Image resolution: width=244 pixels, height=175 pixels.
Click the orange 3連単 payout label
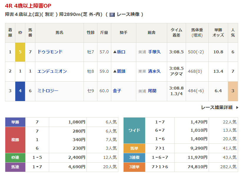pos(134,167)
